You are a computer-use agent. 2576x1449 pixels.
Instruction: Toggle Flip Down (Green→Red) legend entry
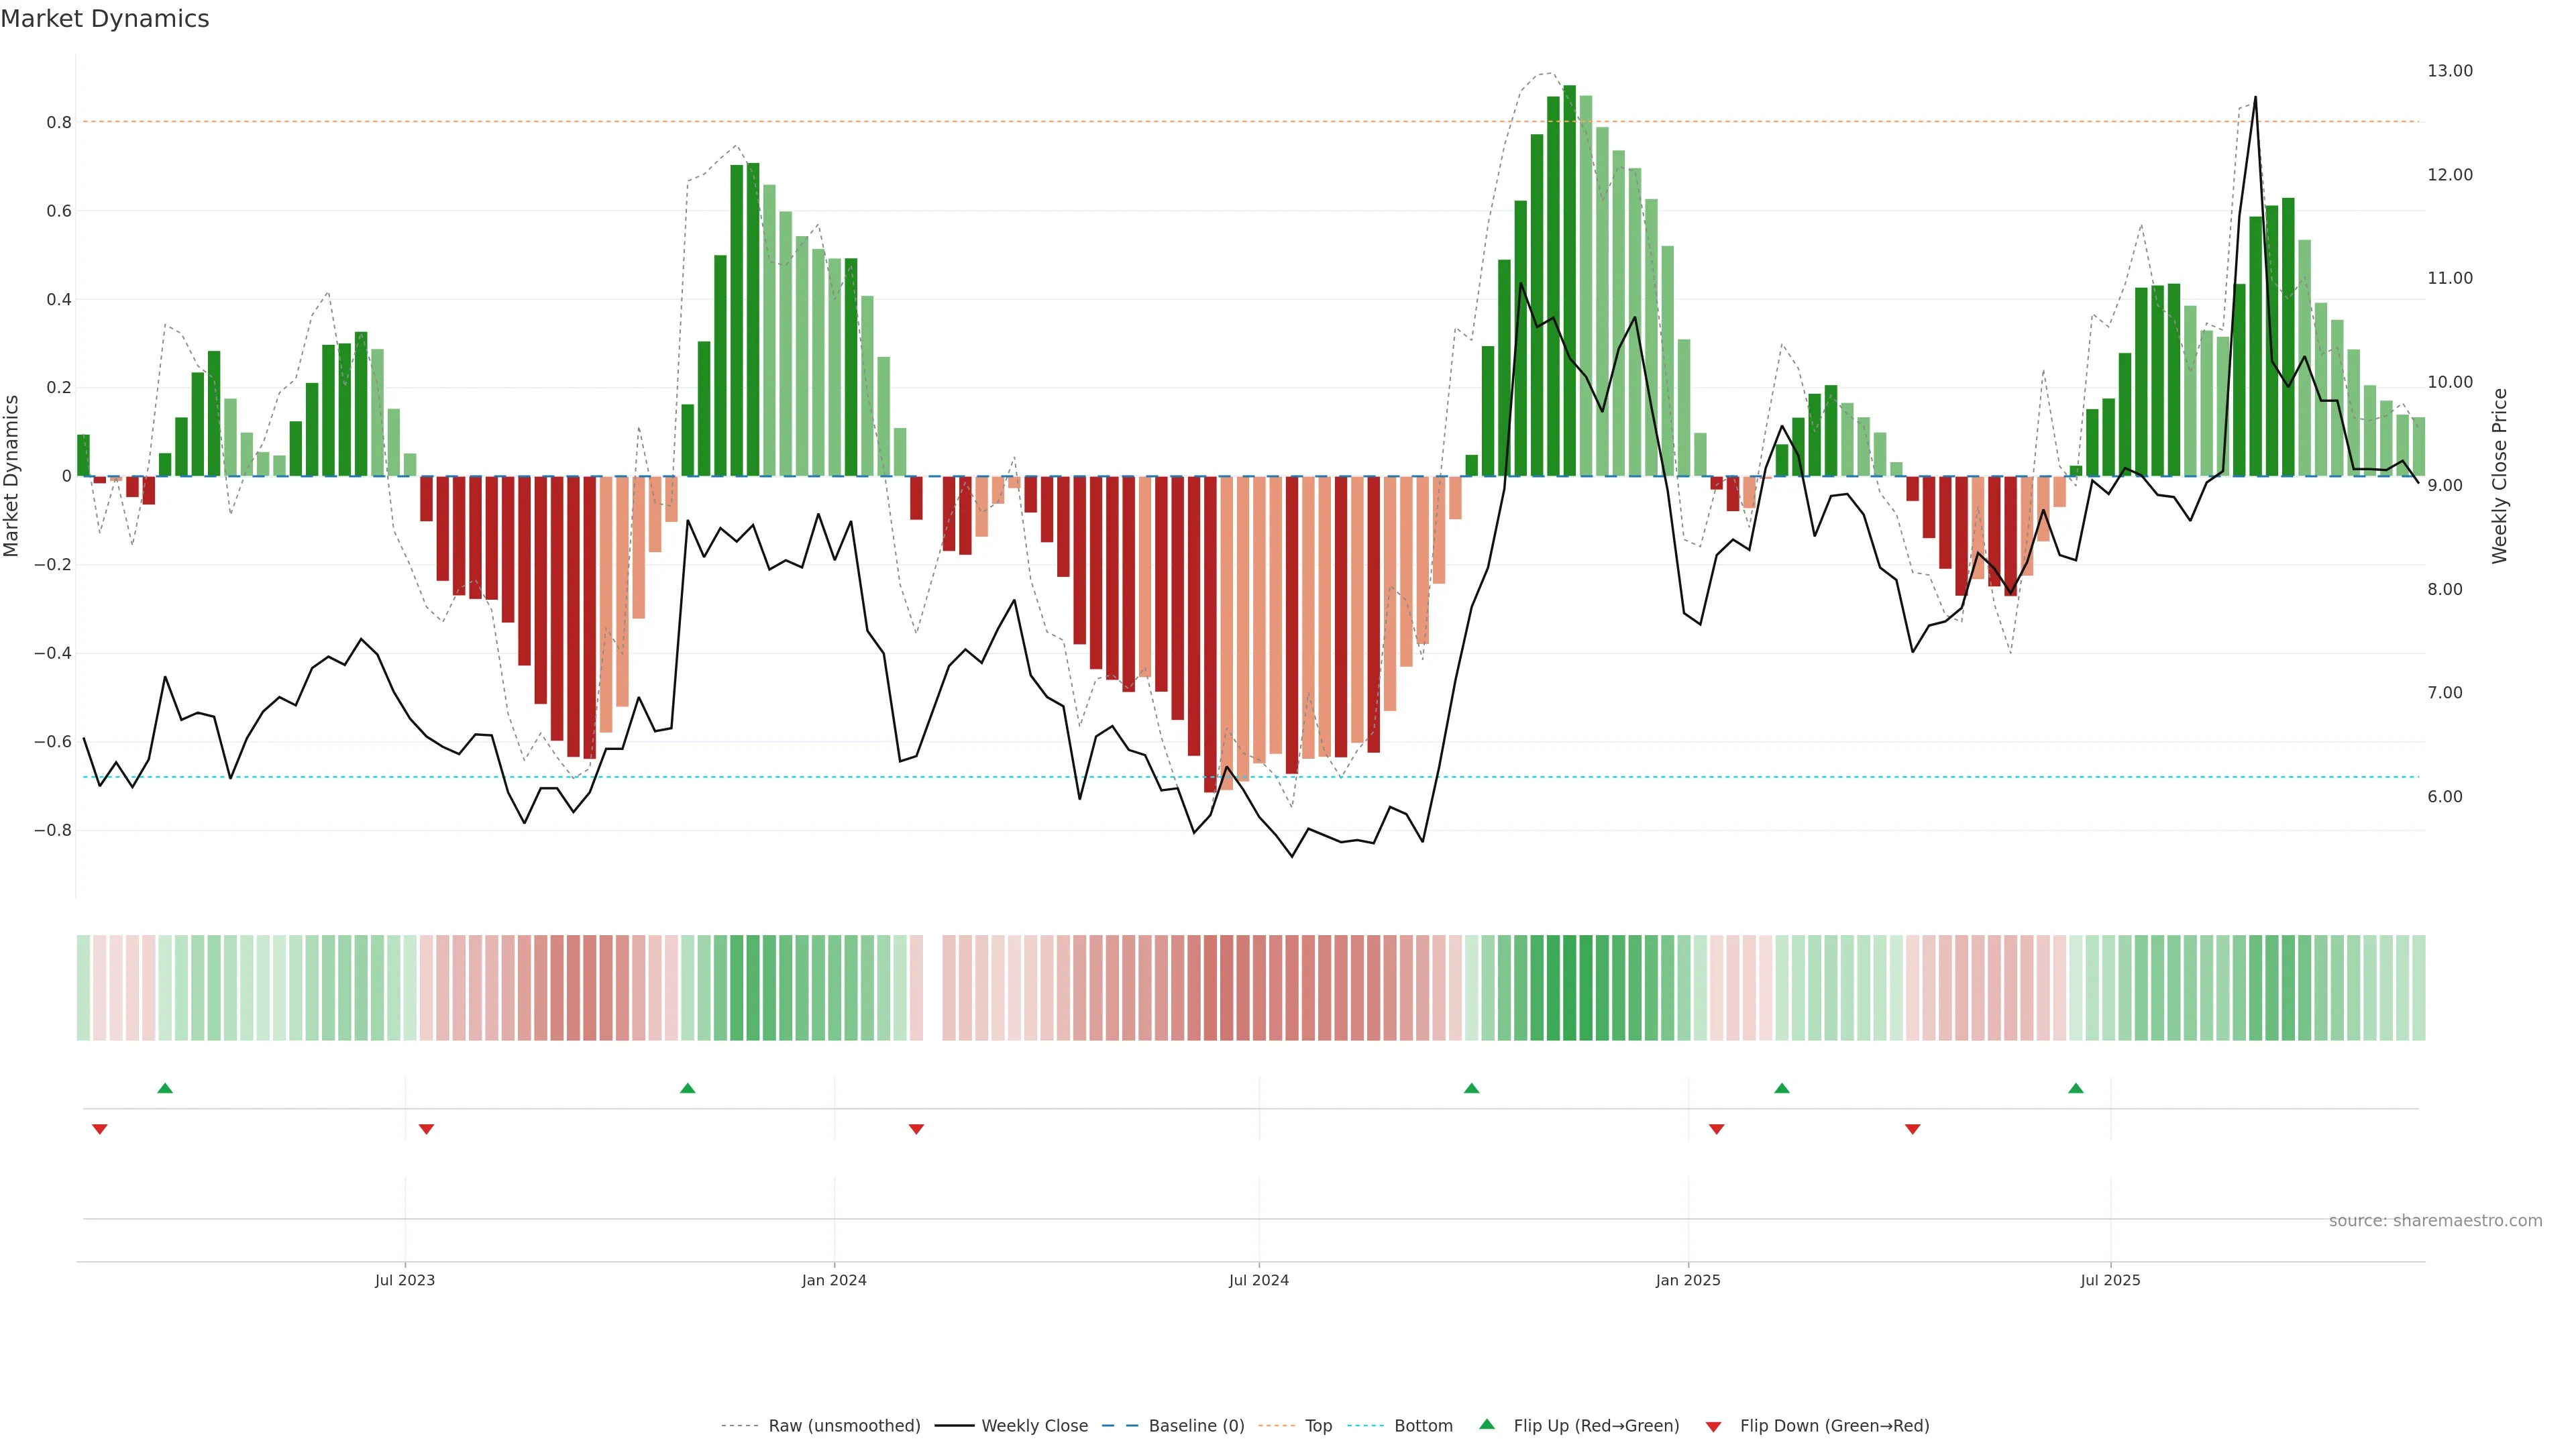1834,1426
